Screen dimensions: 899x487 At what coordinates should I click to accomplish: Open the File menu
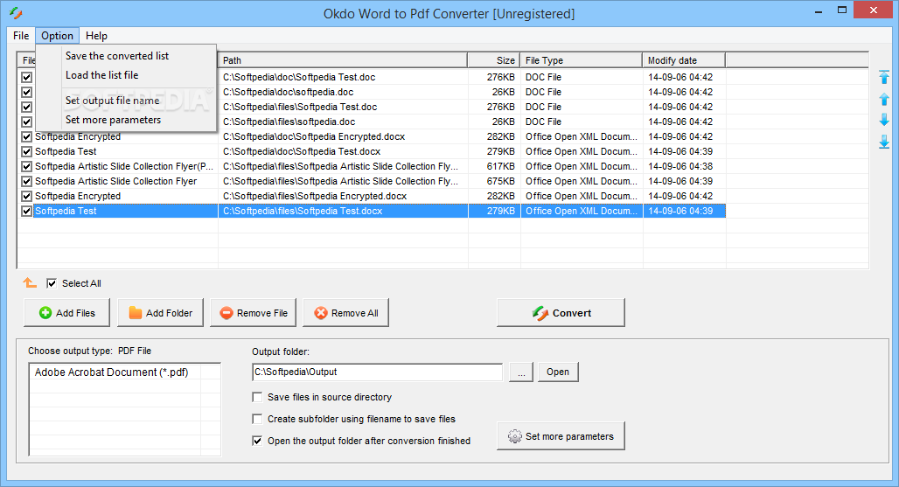tap(21, 36)
